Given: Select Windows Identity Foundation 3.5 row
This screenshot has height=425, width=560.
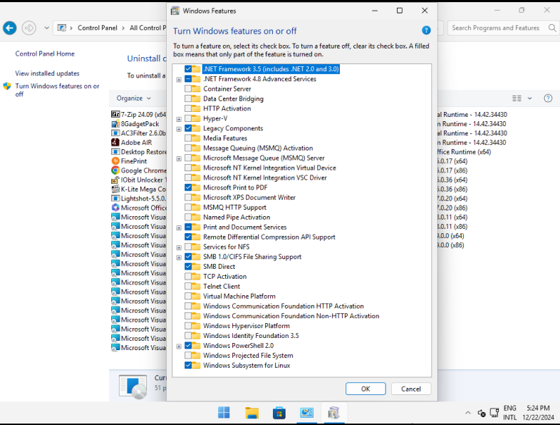Looking at the screenshot, I should [251, 336].
